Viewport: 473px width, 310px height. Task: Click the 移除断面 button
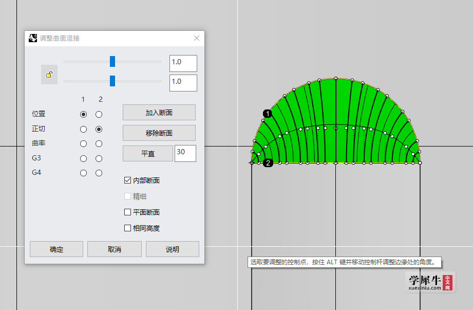[x=159, y=133]
